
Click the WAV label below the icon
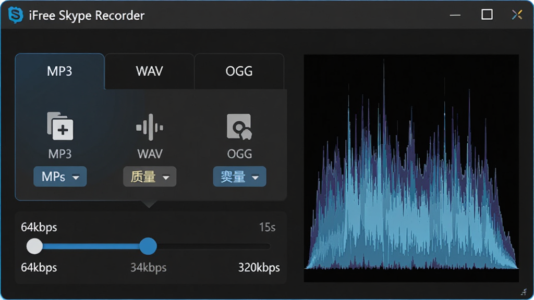point(150,154)
